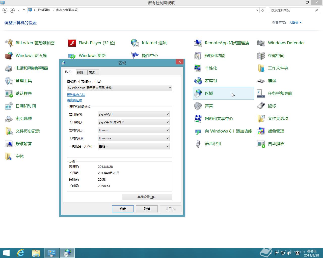The height and width of the screenshot is (258, 323).
Task: Select Control Panel taskbar button
Action: 52,253
